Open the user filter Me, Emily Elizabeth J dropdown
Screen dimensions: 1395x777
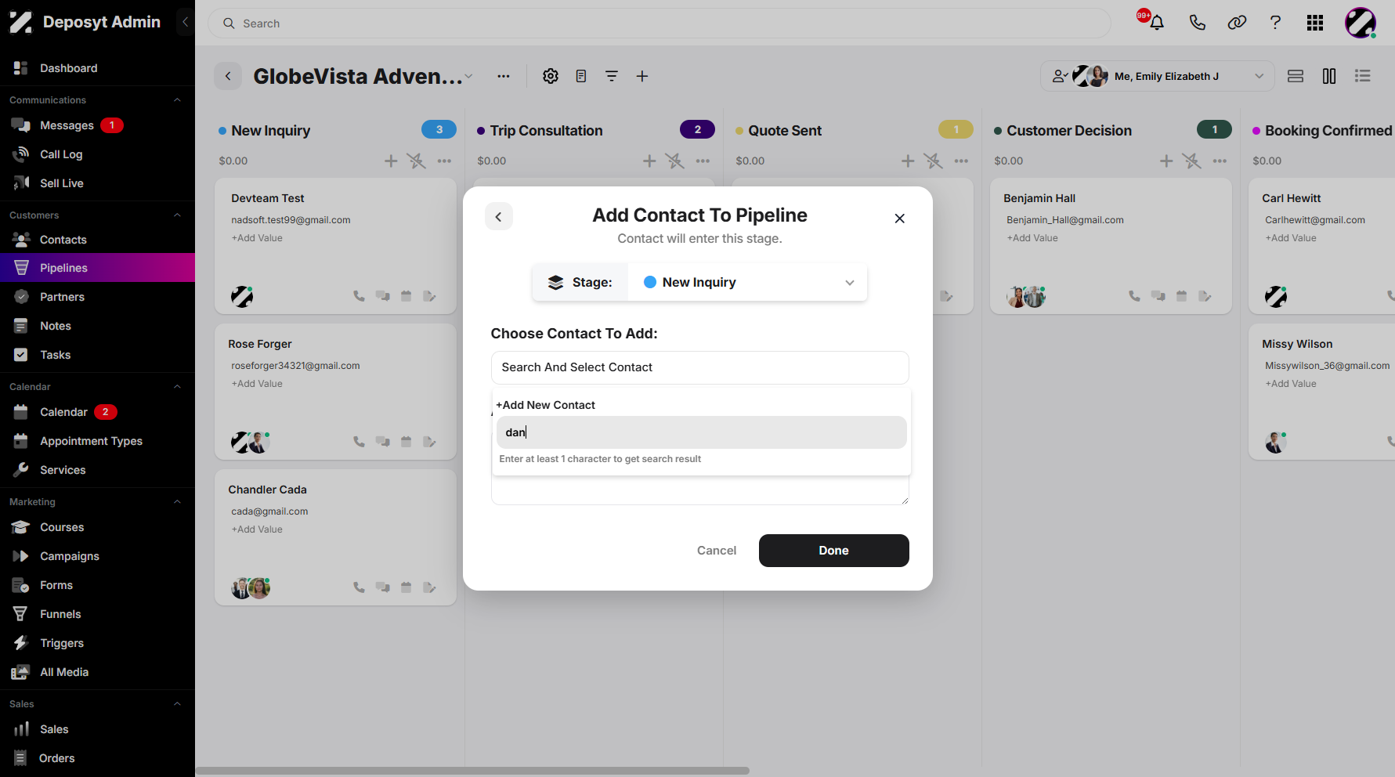point(1158,76)
